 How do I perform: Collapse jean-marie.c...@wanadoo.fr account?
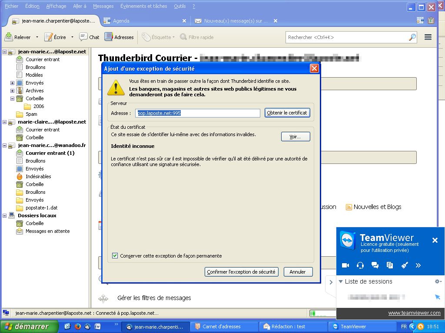pos(4,145)
